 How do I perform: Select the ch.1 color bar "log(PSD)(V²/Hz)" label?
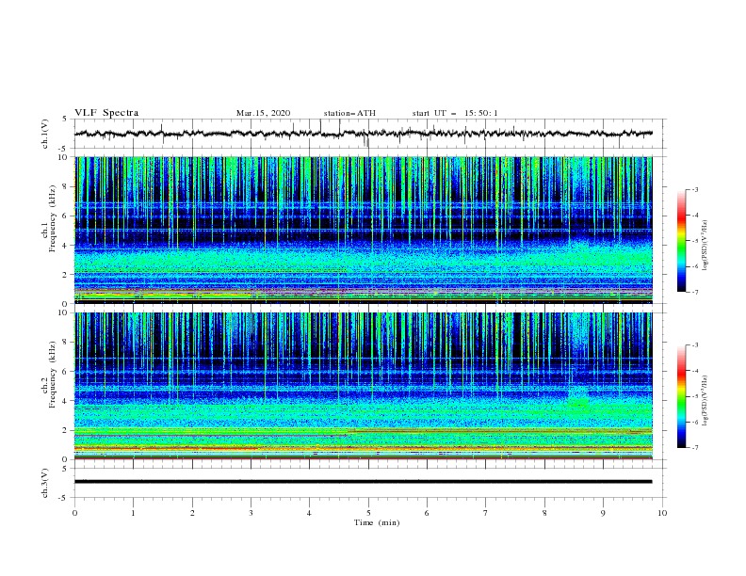pos(705,246)
